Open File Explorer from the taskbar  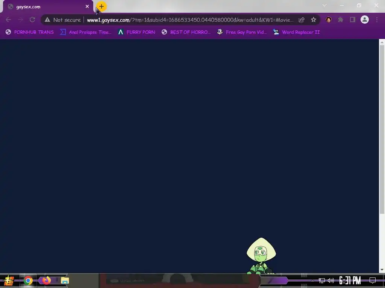[x=65, y=280]
